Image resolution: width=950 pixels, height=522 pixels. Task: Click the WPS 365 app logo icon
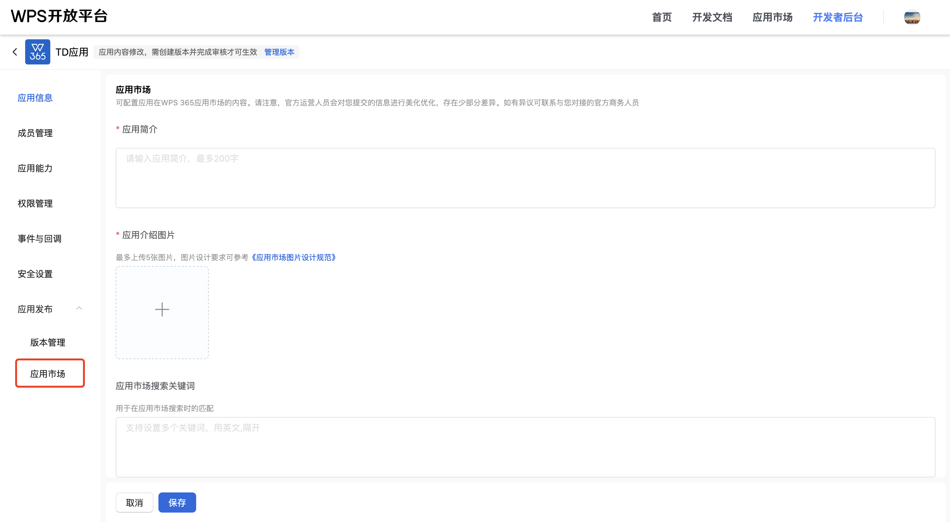click(x=38, y=52)
